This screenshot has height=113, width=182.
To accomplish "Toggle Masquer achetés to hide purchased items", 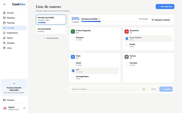I will pyautogui.click(x=161, y=20).
